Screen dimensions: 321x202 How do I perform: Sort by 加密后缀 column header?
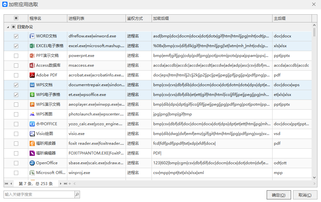click(212, 19)
